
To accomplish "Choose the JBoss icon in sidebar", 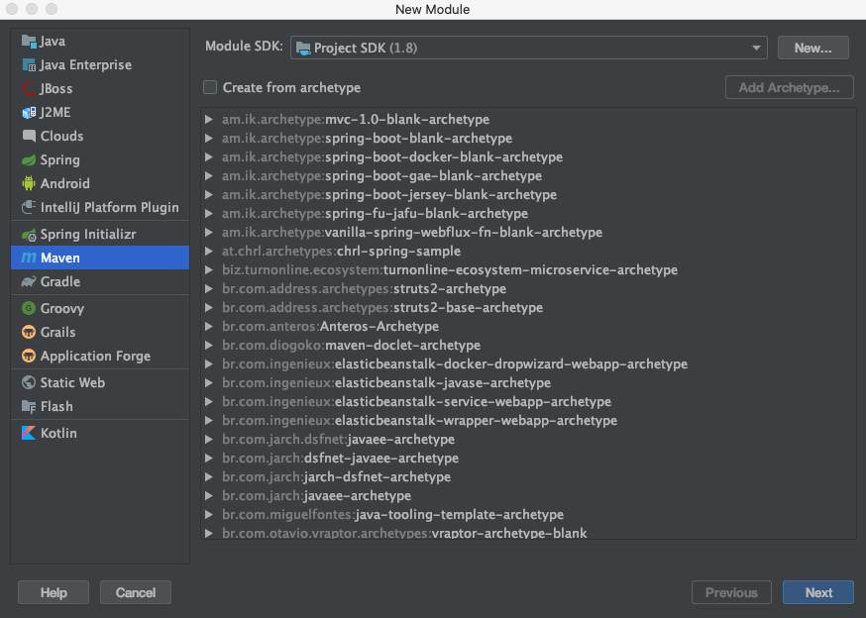I will pyautogui.click(x=29, y=88).
